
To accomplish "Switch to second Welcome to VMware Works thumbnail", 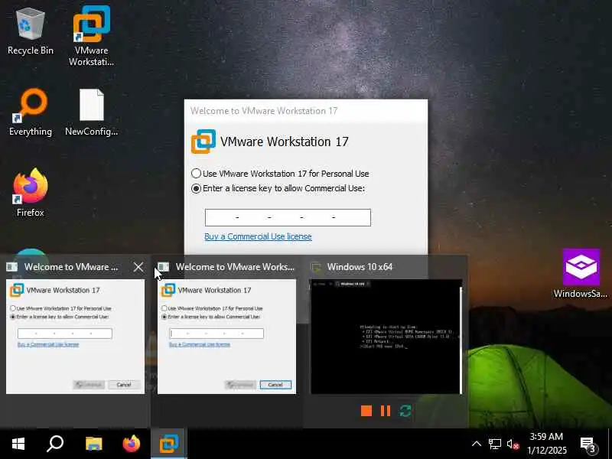I will click(226, 337).
